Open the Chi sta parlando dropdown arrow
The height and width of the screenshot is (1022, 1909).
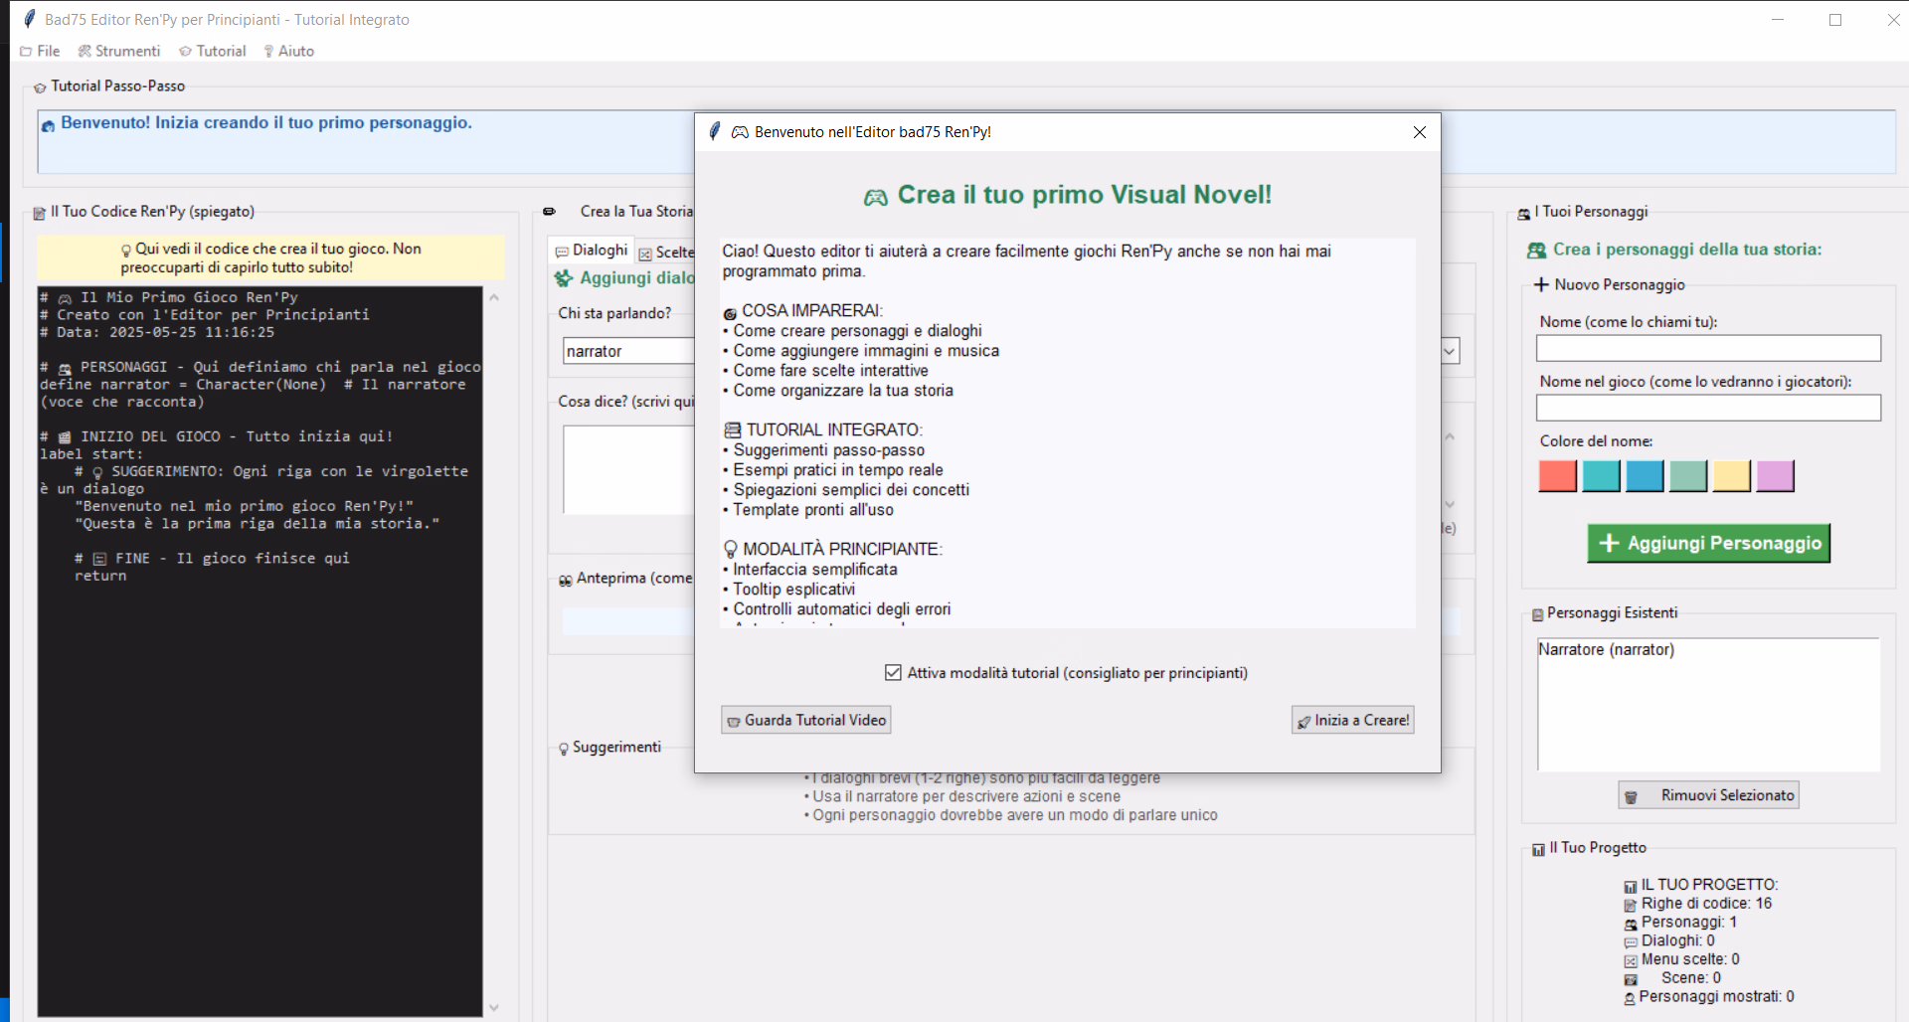click(x=1450, y=351)
